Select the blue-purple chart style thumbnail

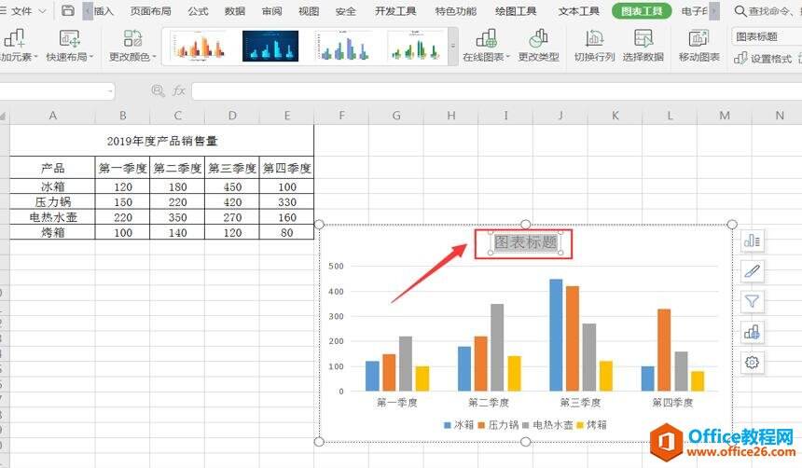click(342, 47)
